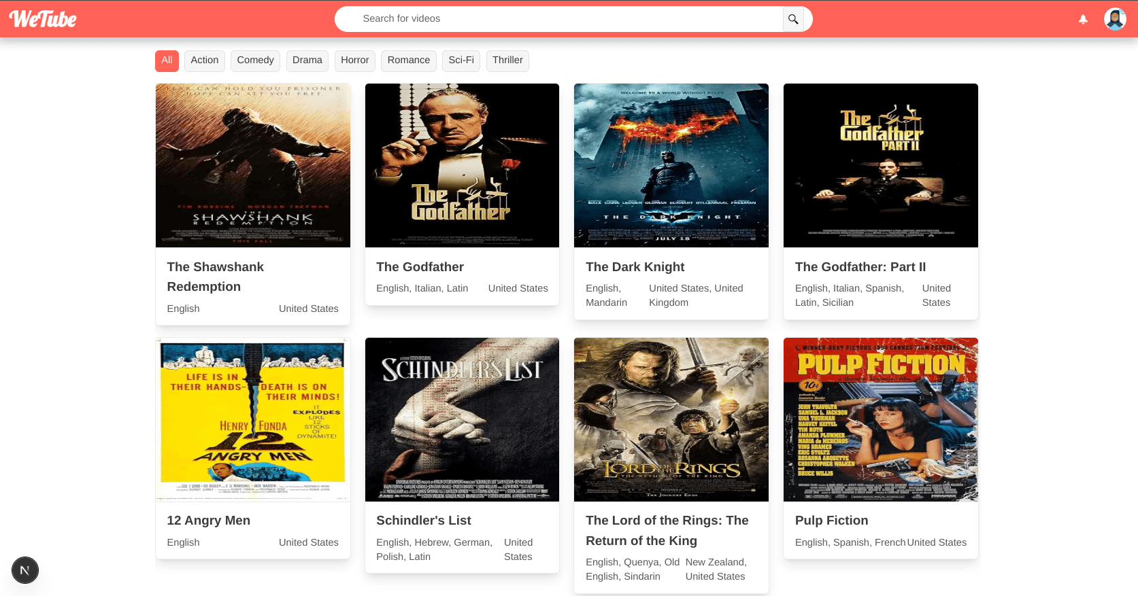This screenshot has width=1138, height=596.
Task: Click 'English, Italian, Latin' languages text
Action: [422, 288]
